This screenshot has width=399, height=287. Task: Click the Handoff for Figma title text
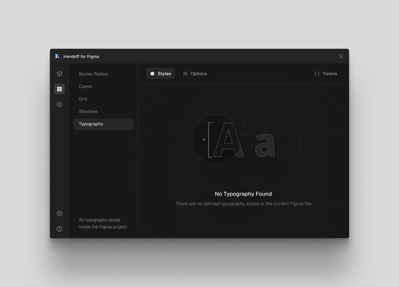point(81,56)
